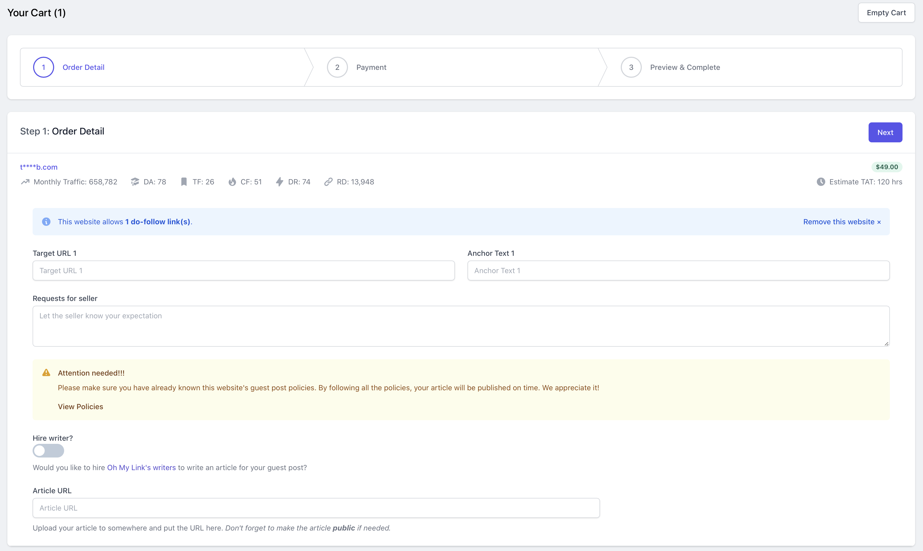This screenshot has height=551, width=923.
Task: Click the 1 do-follow link(s) text
Action: 157,222
